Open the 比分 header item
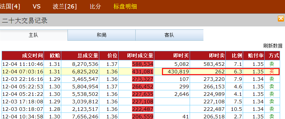Viewport: 285px width, 119px height. click(95, 7)
